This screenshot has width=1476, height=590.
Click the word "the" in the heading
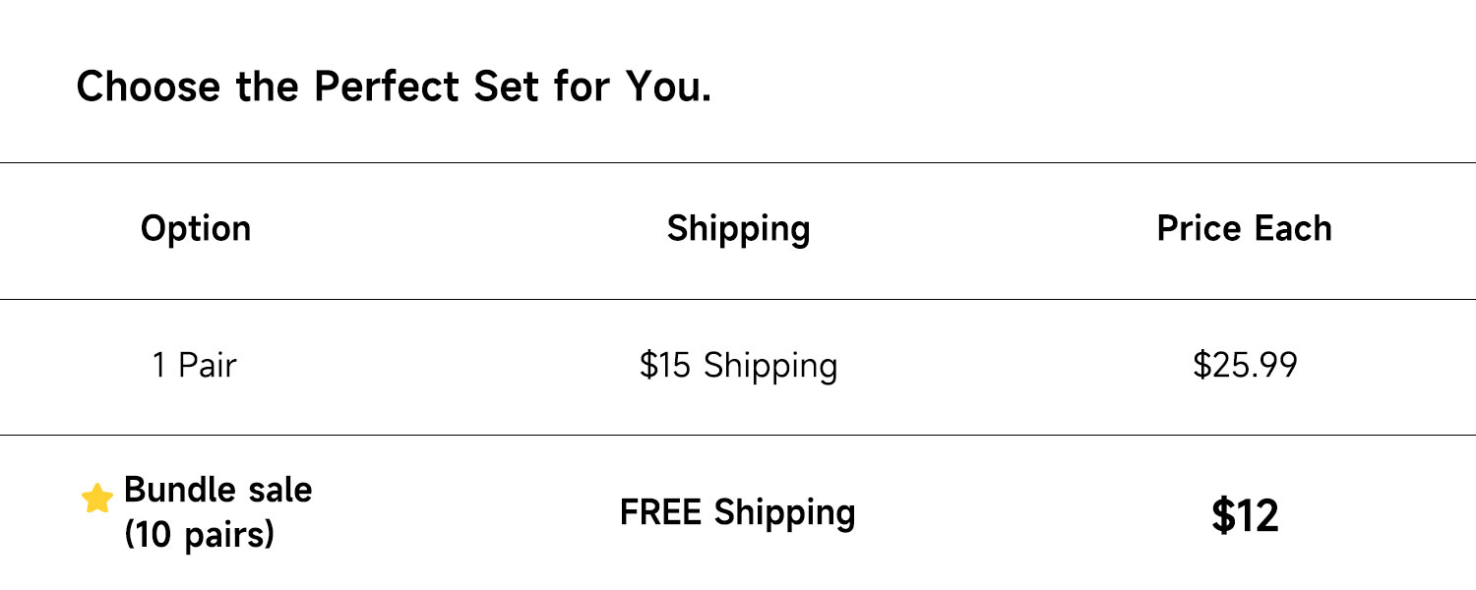coord(269,88)
